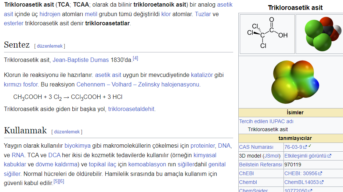This screenshot has height=192, width=343.
Task: Follow the 'proteinler' link
Action: (203, 146)
